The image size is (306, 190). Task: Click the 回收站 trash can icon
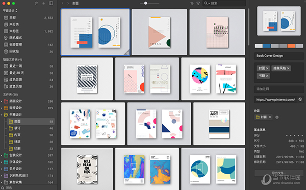coord(6,52)
